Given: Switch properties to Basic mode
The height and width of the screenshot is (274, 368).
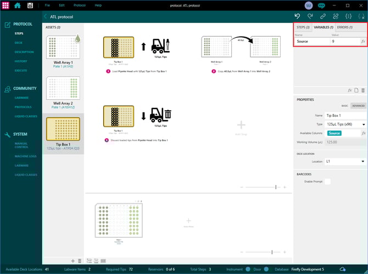Looking at the screenshot, I should (345, 106).
